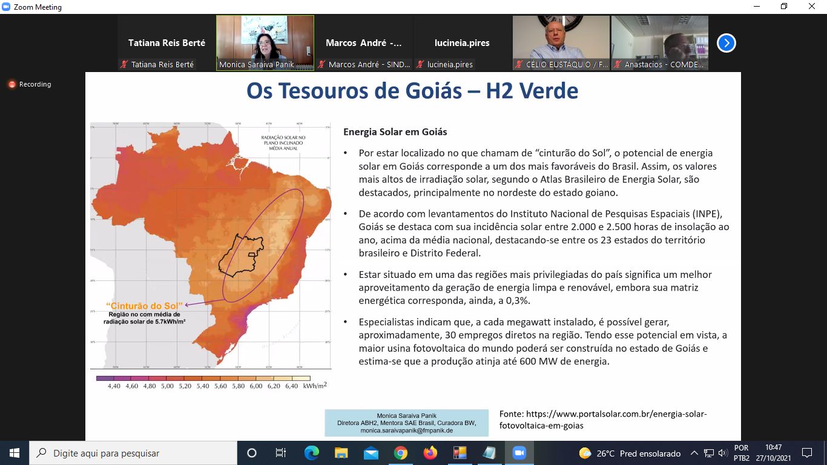827x465 pixels.
Task: Open network status tray icon
Action: (708, 453)
